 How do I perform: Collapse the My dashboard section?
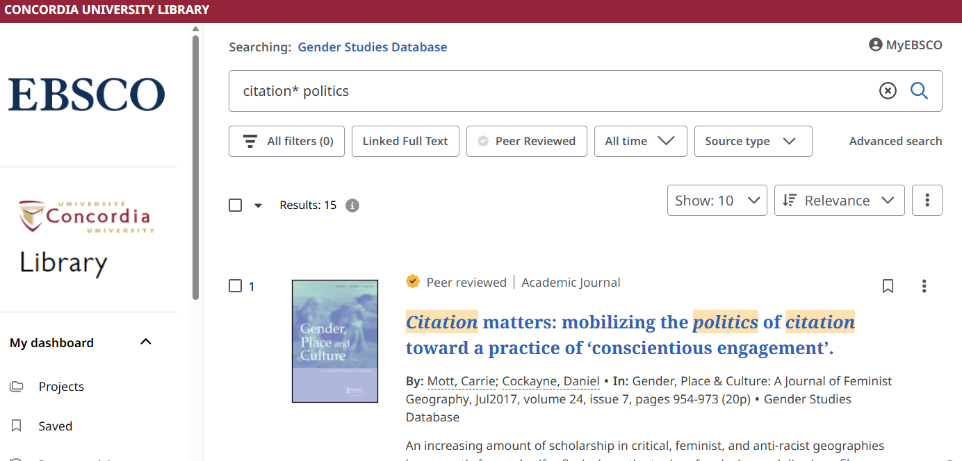145,342
